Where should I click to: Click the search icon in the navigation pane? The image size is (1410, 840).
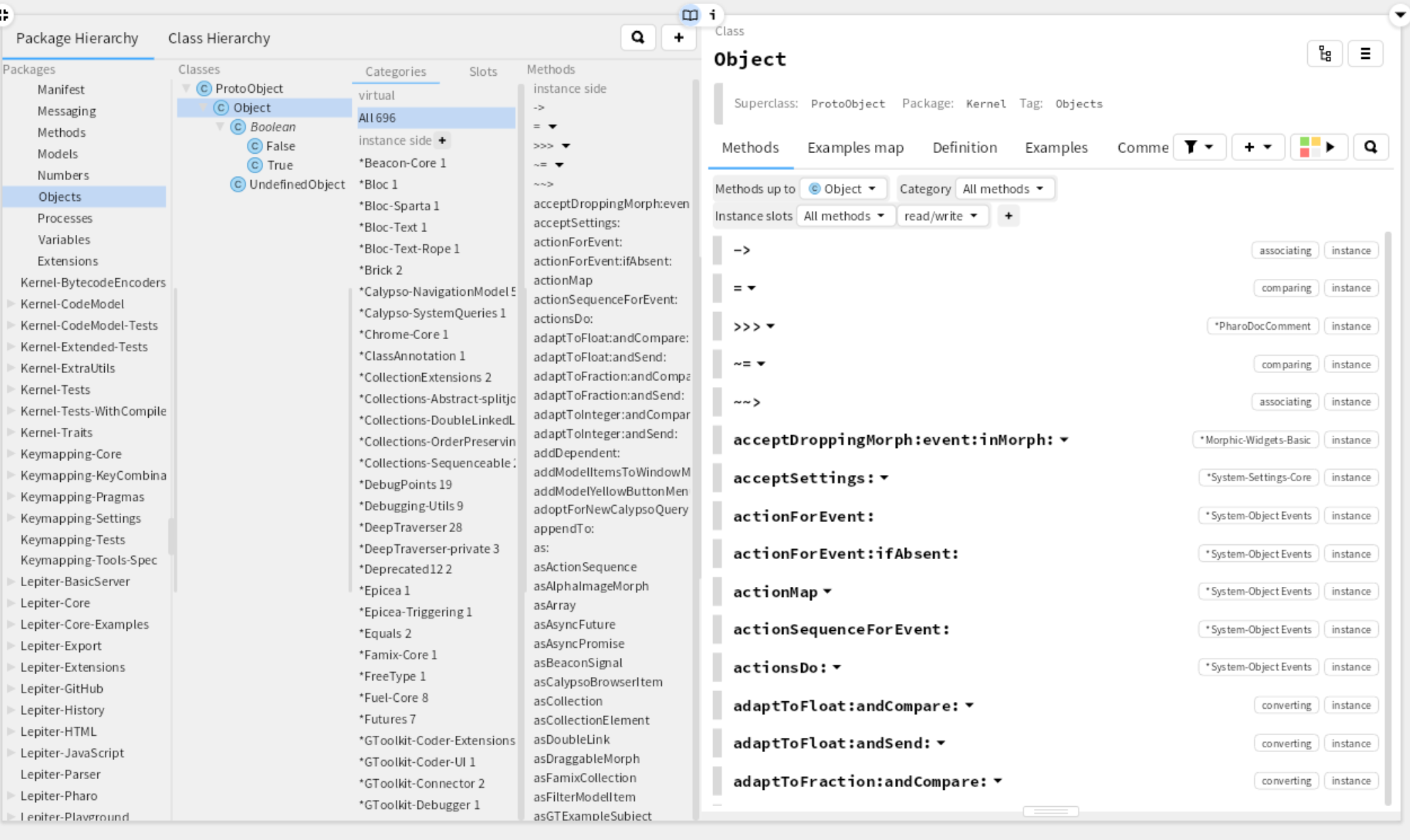click(x=637, y=38)
